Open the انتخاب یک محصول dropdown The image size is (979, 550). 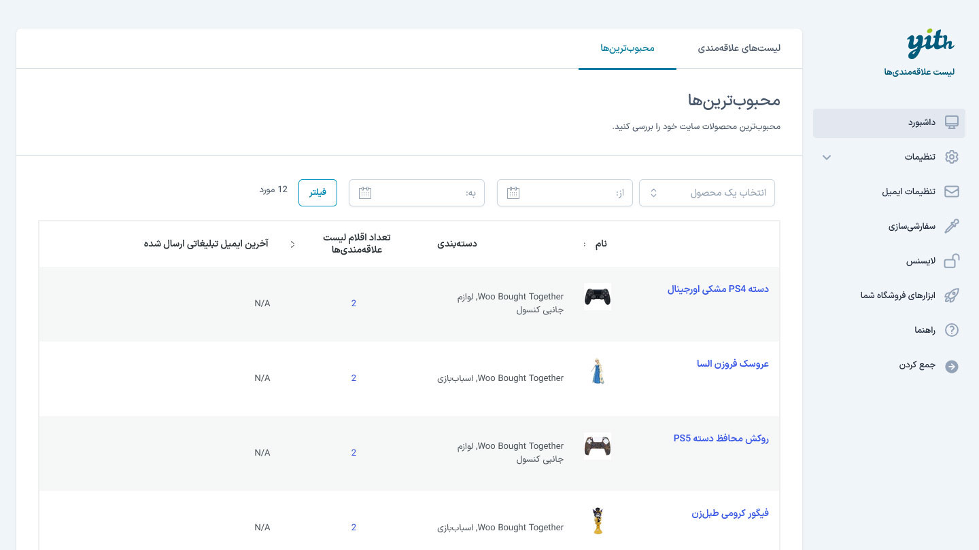coord(707,193)
